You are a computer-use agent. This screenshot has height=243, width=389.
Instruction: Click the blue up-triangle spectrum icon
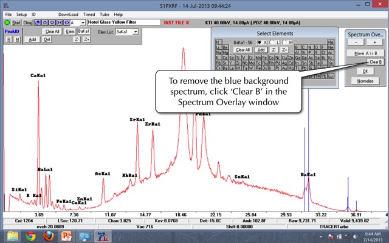[44, 22]
